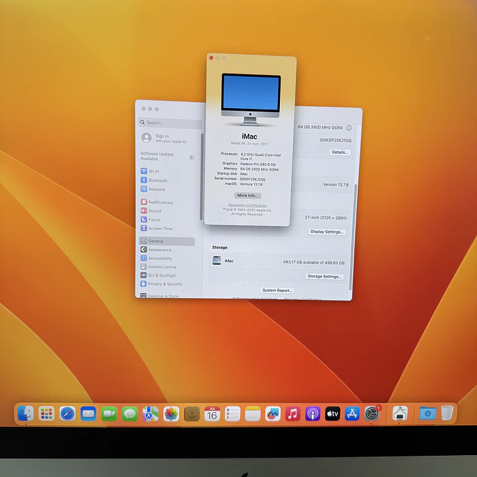This screenshot has width=477, height=477.
Task: Open Messages from the Dock
Action: [x=130, y=414]
